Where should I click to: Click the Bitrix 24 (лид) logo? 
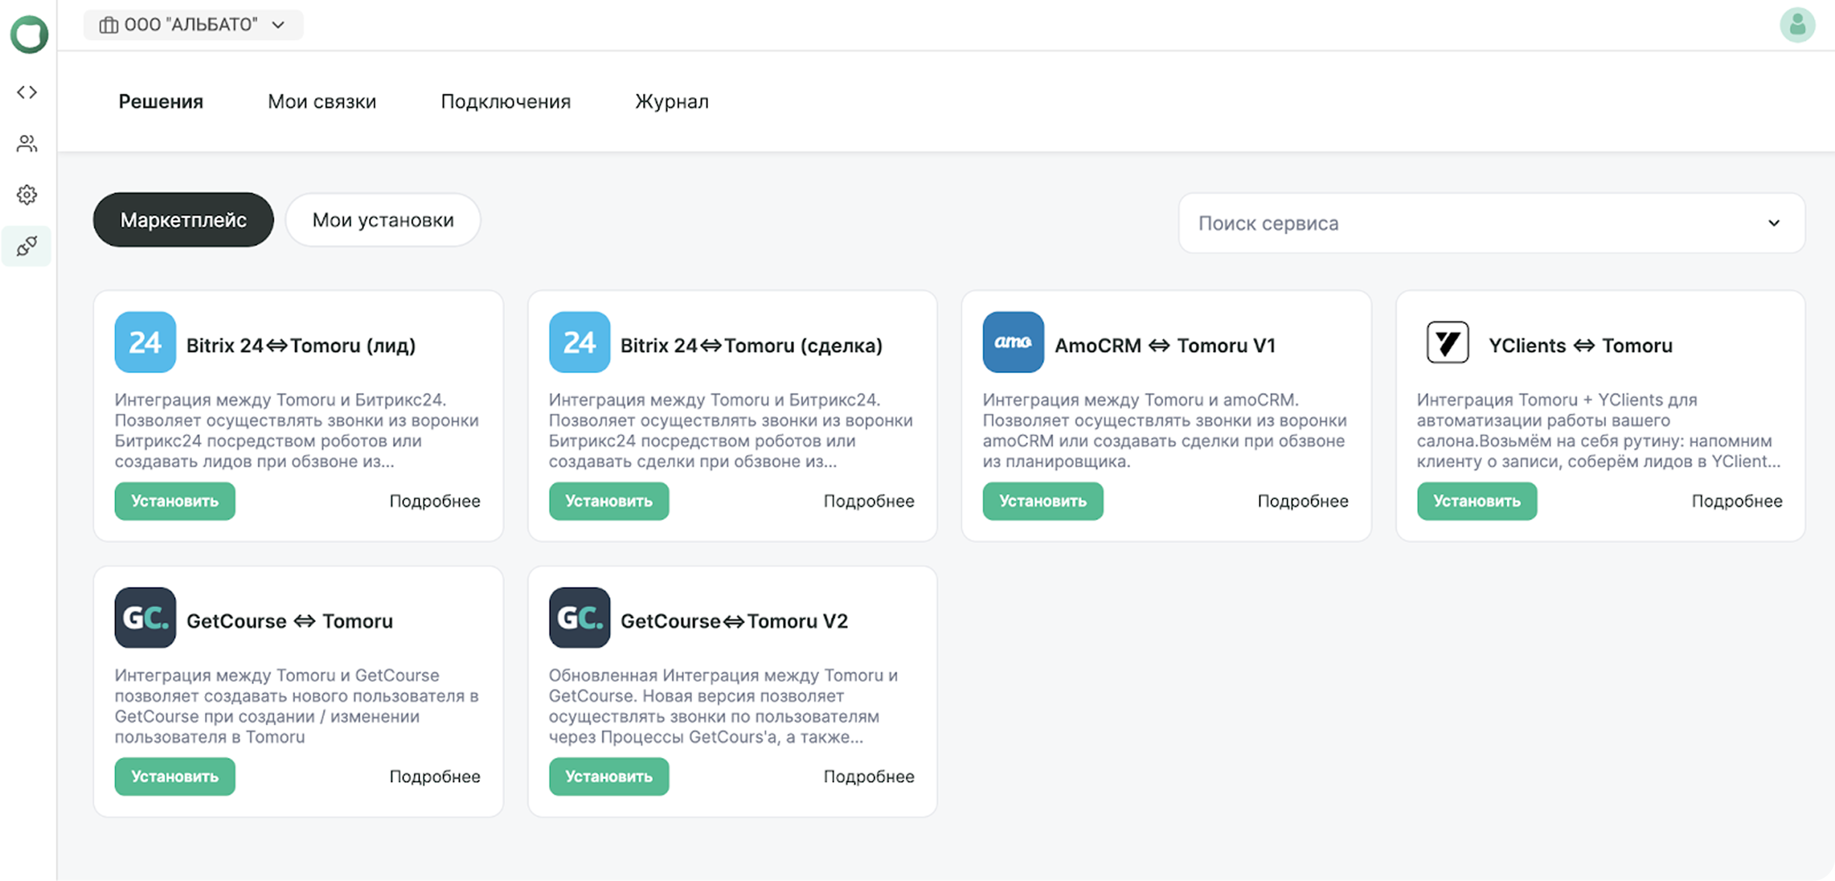coord(145,342)
